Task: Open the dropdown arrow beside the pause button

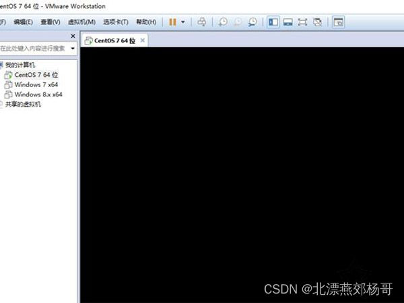Action: click(183, 22)
